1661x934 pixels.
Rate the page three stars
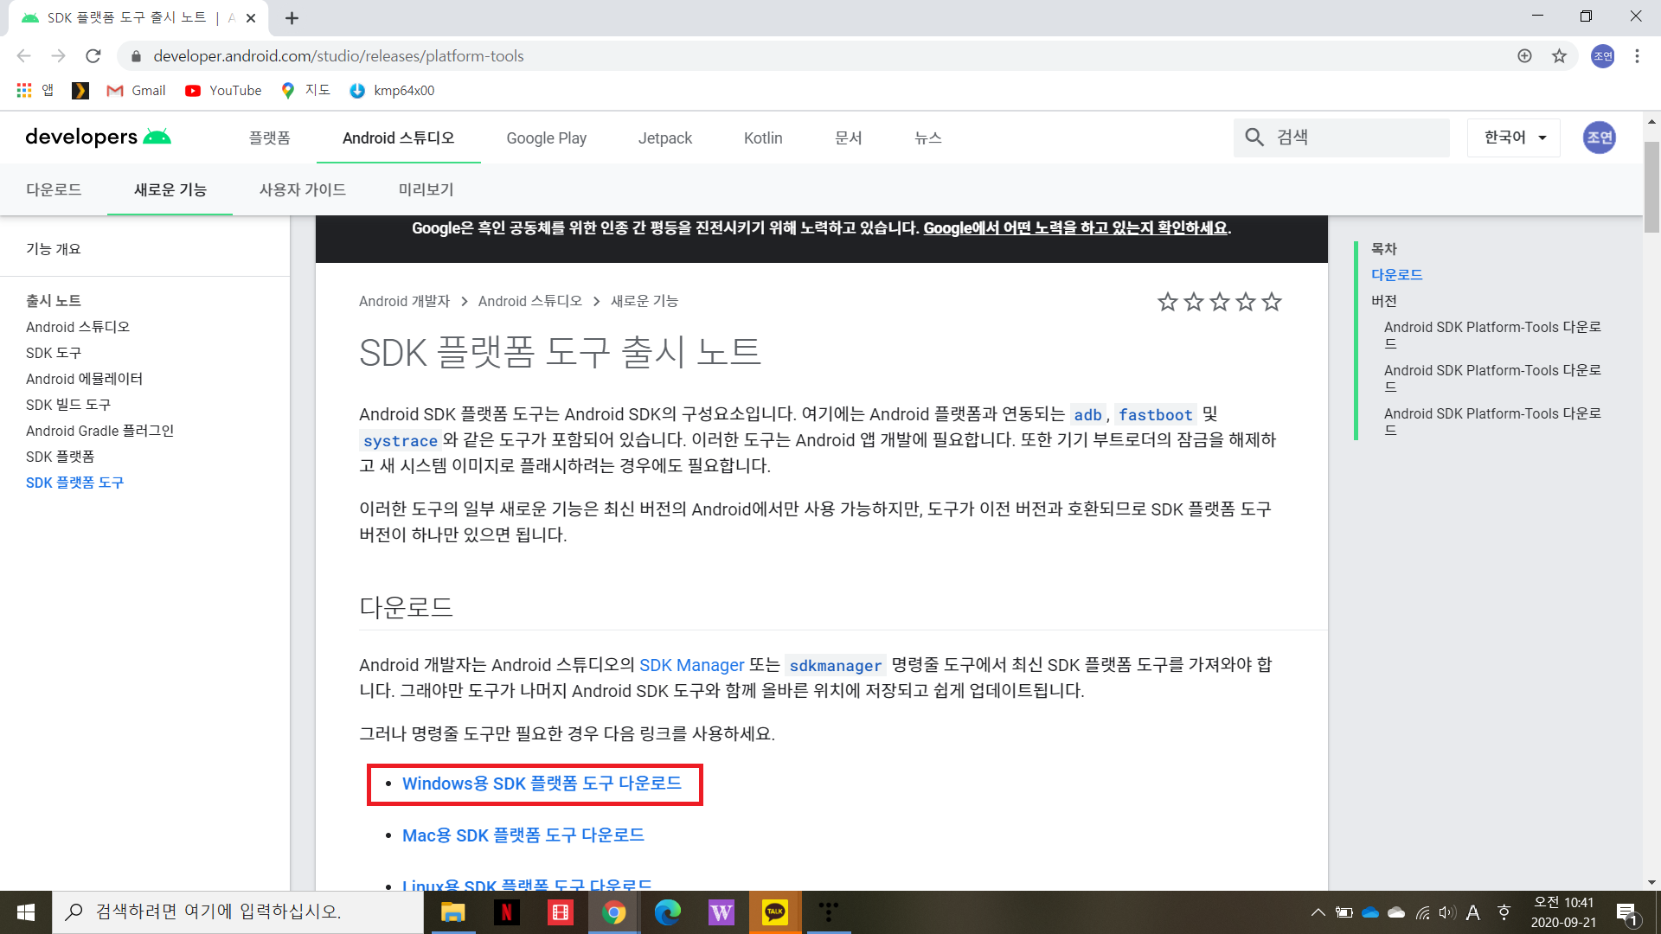pos(1220,302)
